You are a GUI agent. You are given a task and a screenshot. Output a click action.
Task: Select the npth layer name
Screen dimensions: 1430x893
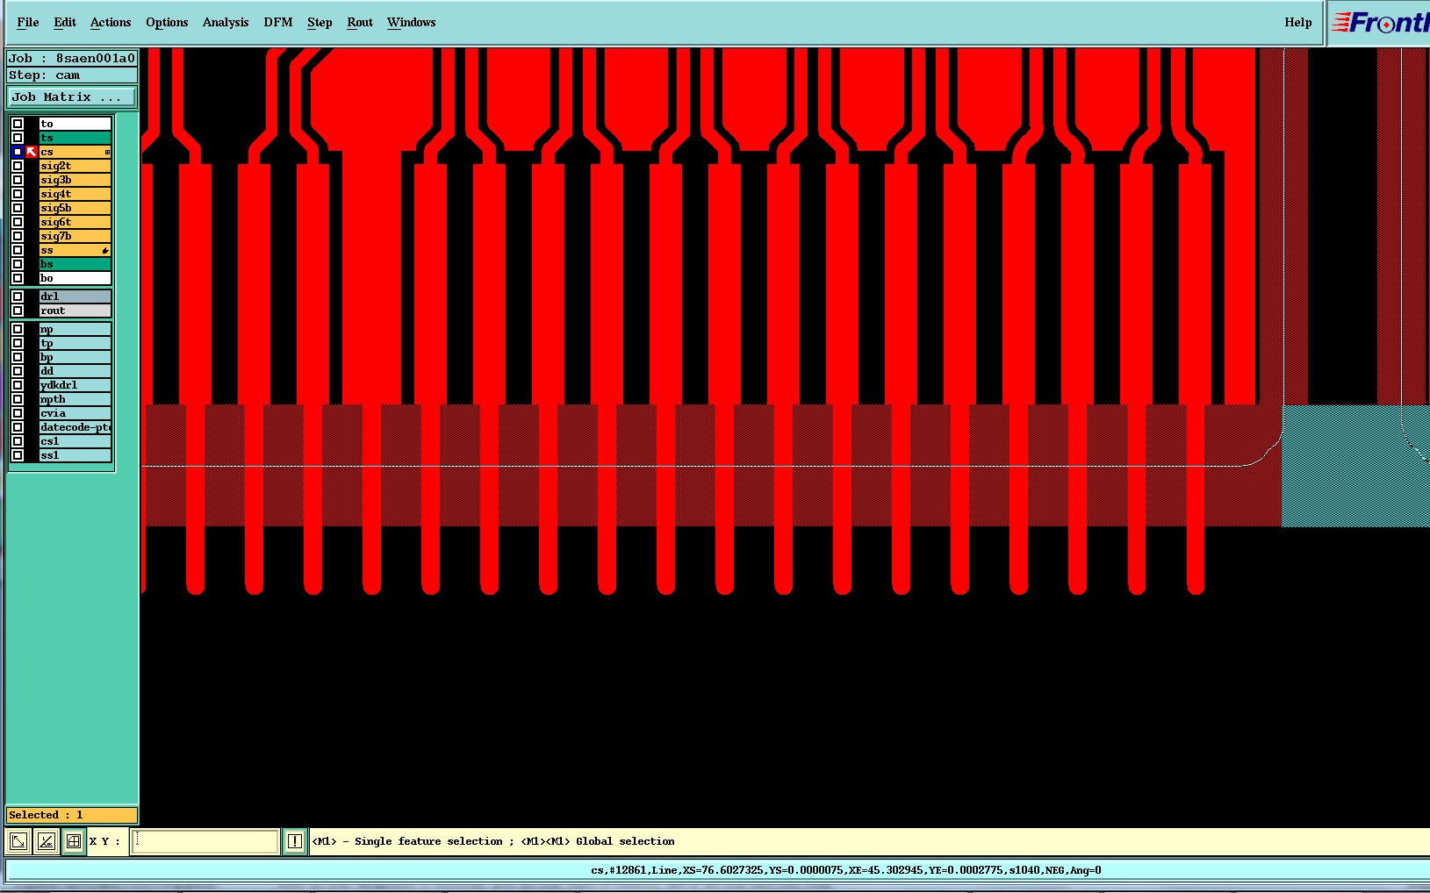[75, 399]
